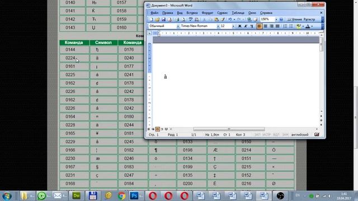358x201 pixels.
Task: Open the undo history dropdown arrow
Action: [x=234, y=20]
